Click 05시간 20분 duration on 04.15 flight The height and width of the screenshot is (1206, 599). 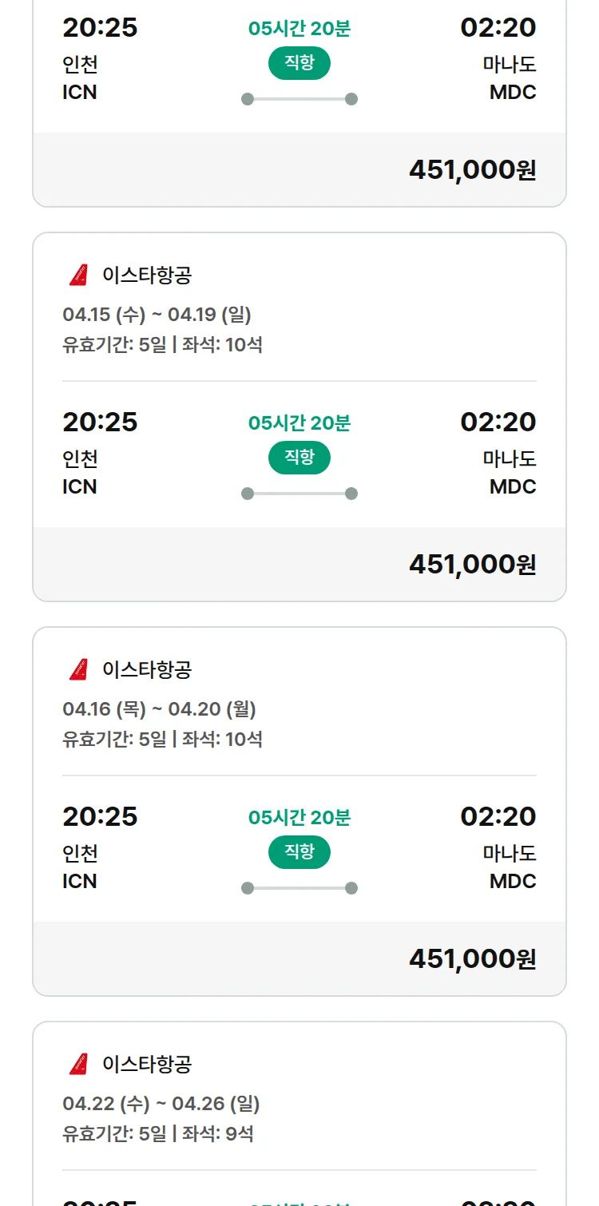pyautogui.click(x=299, y=423)
